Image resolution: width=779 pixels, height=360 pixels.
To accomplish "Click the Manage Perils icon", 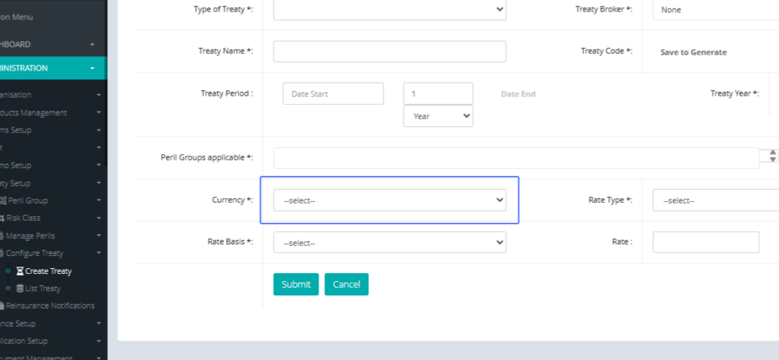I will [x=2, y=236].
